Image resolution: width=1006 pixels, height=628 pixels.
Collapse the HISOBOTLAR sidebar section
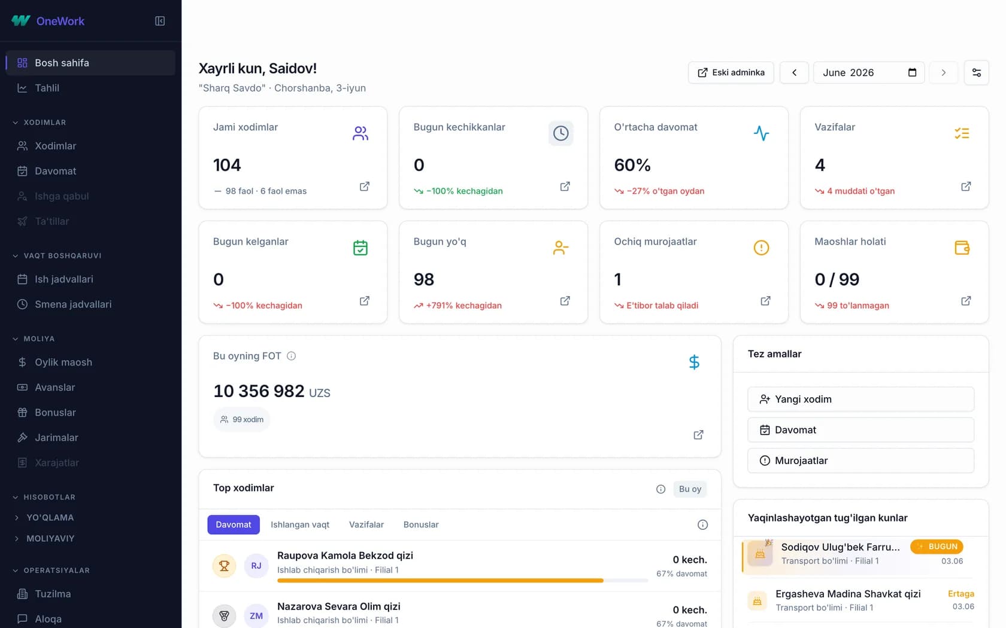pos(44,498)
